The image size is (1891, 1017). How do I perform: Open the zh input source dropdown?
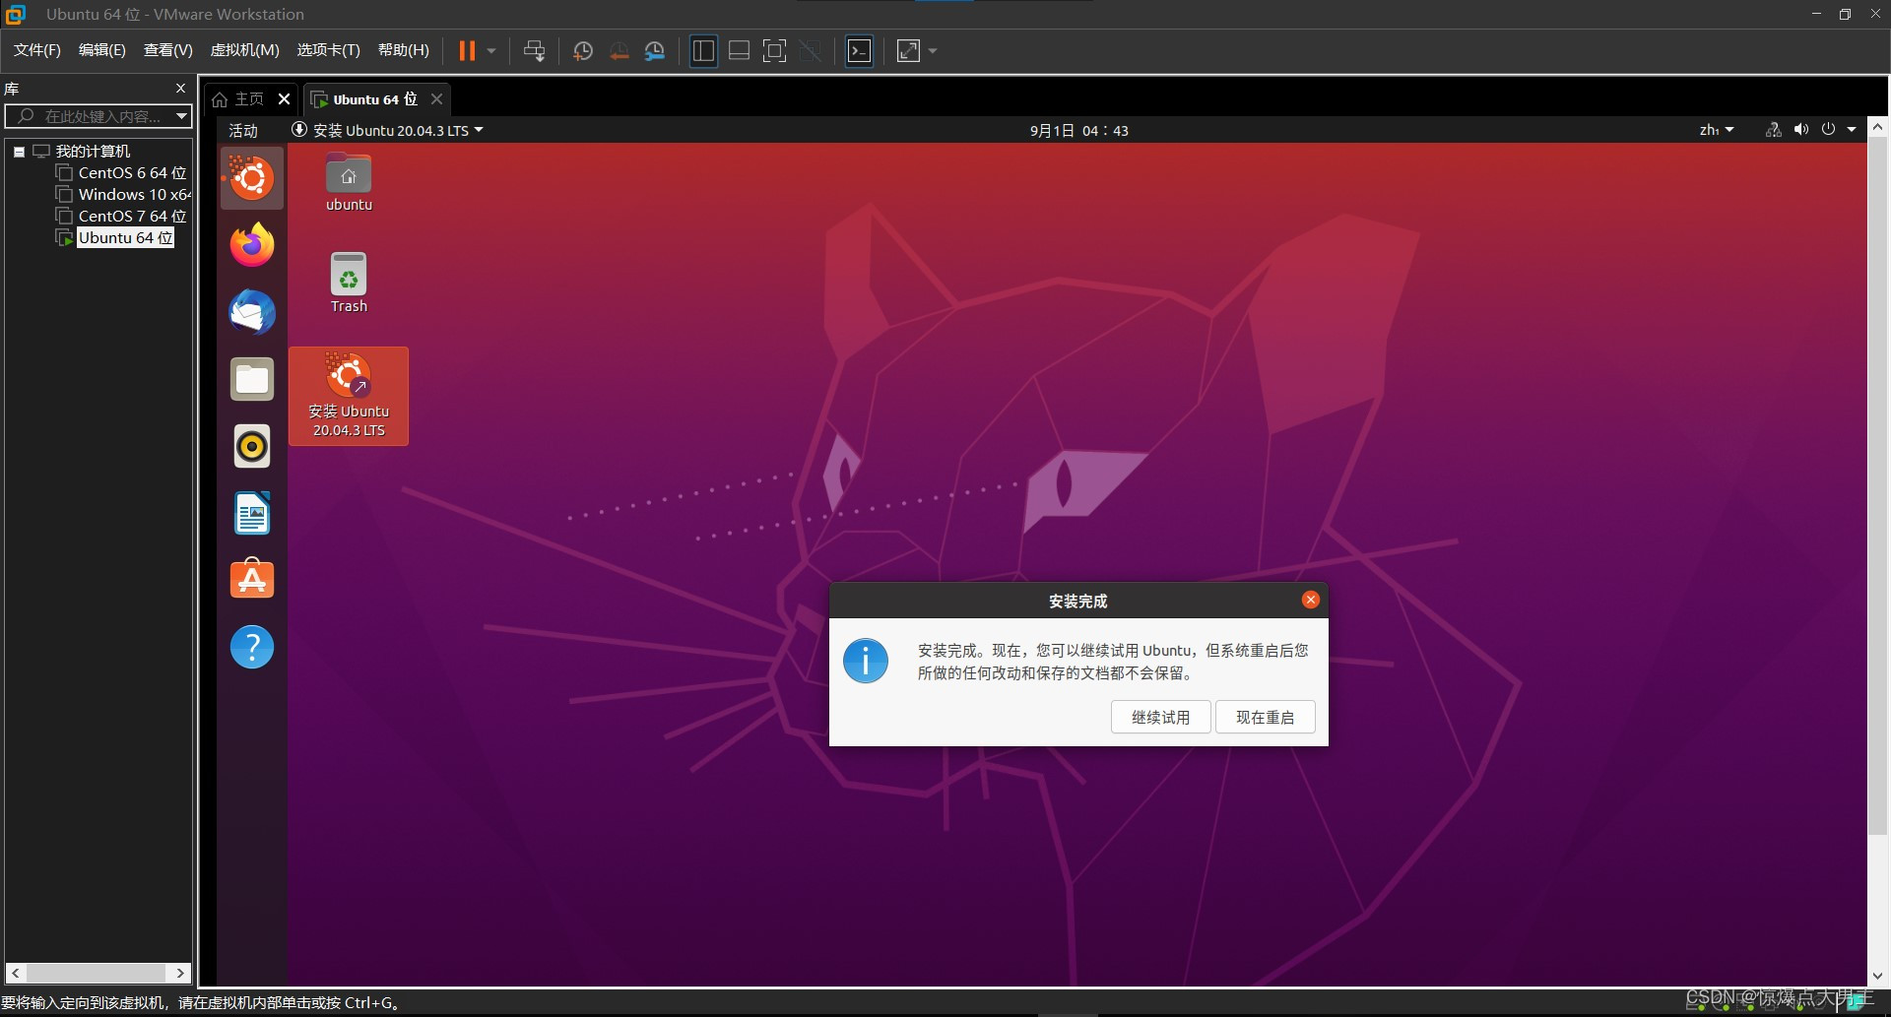click(x=1717, y=131)
